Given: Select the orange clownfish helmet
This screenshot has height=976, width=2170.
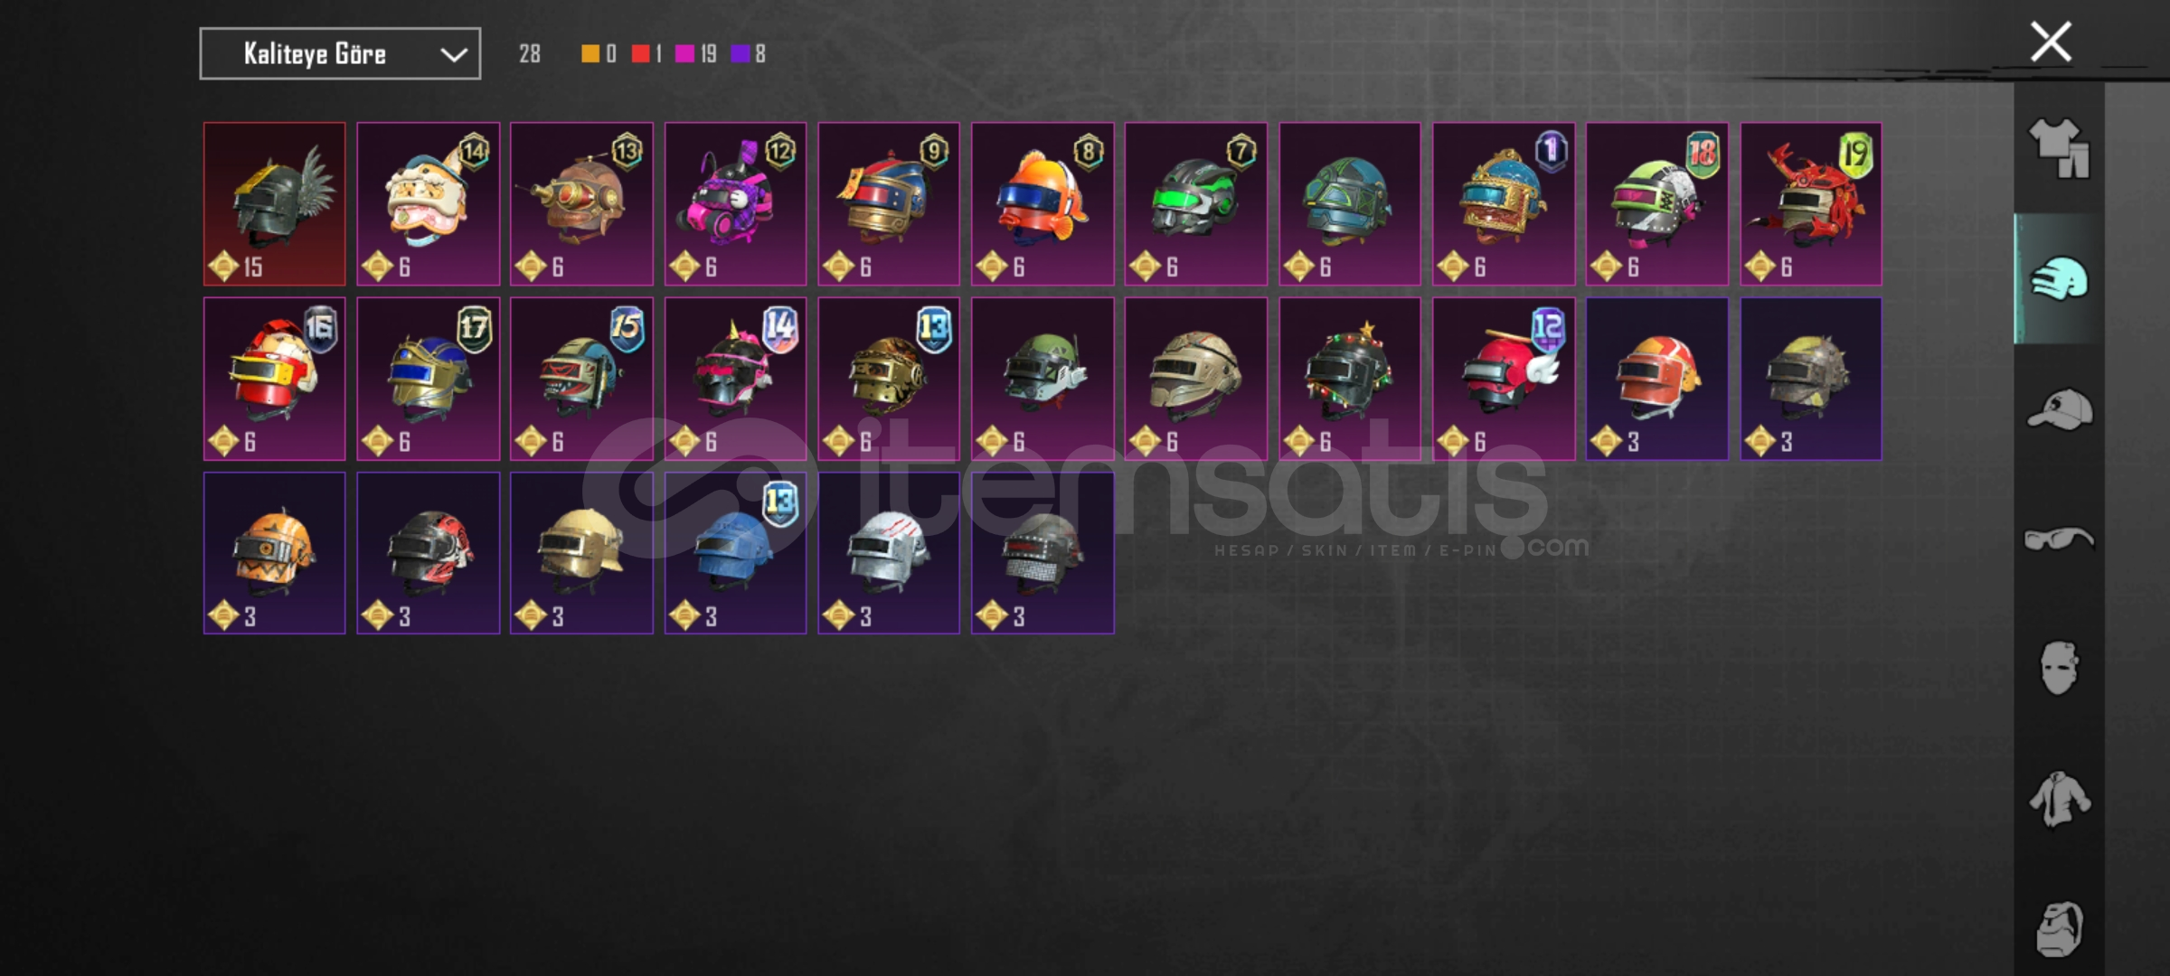Looking at the screenshot, I should pos(1043,204).
